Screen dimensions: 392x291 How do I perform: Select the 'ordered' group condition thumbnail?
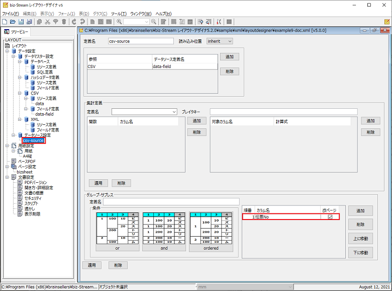[211, 232]
